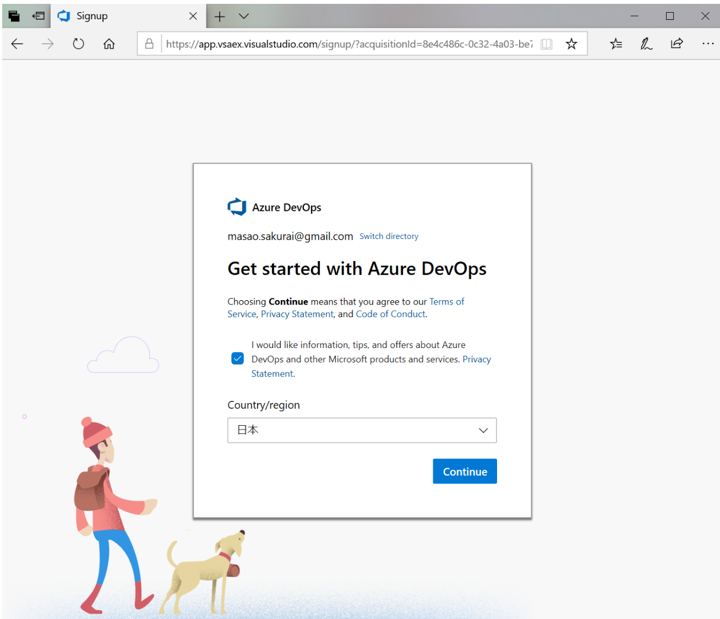The width and height of the screenshot is (720, 619).
Task: Open the favorites hub list icon
Action: tap(616, 44)
